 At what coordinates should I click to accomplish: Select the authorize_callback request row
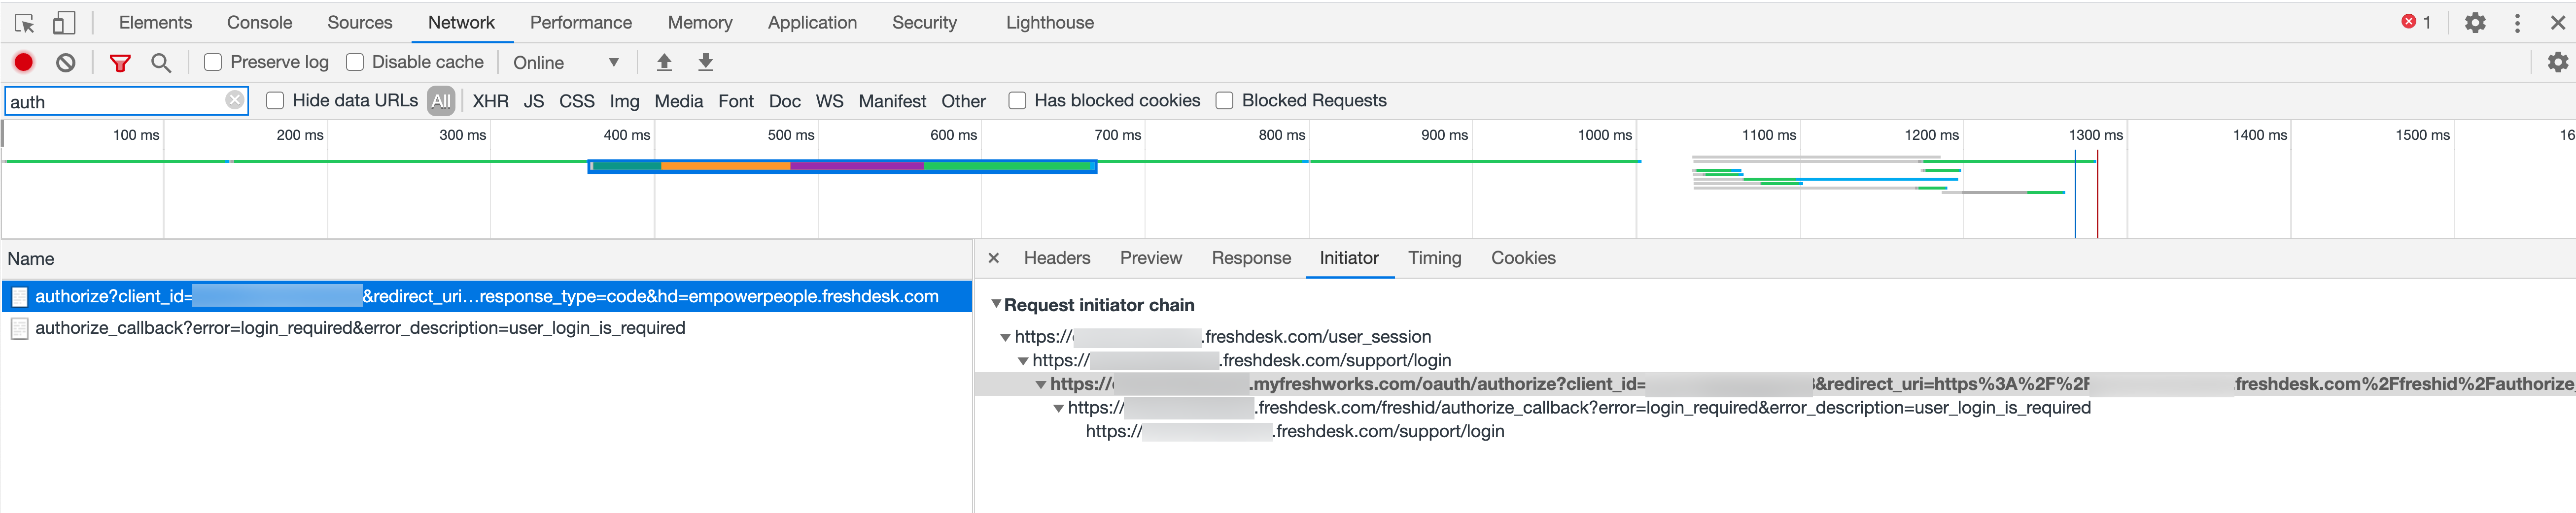point(360,327)
